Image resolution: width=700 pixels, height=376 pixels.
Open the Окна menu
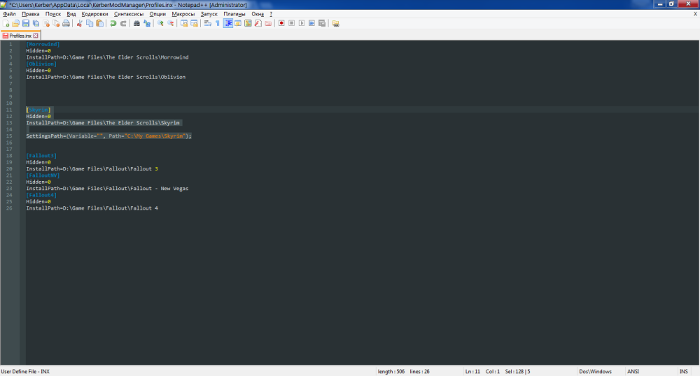tap(257, 14)
